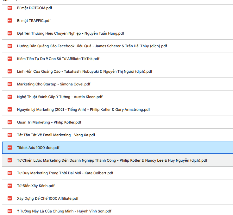Select the PDF icon beside Tiktok Ads 1000 đơn

coord(10,148)
